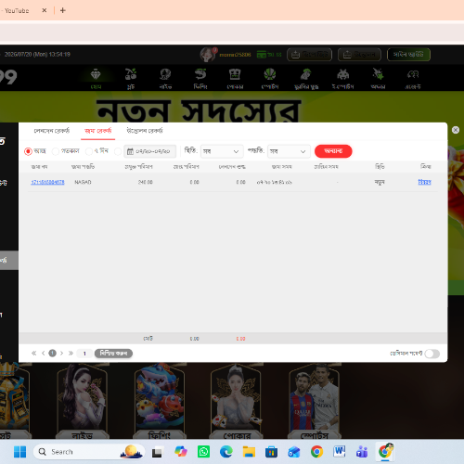
Task: Click the red search button
Action: [333, 151]
